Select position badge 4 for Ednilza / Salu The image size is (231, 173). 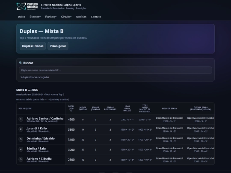[x=21, y=150]
